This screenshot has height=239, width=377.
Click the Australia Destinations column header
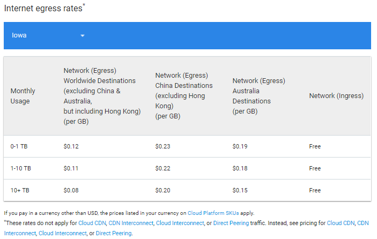click(258, 96)
